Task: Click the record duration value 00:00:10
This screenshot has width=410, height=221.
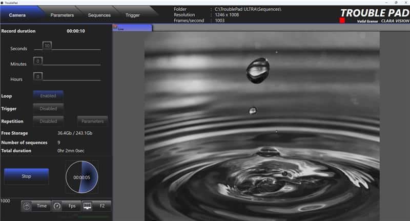Action: (76, 31)
